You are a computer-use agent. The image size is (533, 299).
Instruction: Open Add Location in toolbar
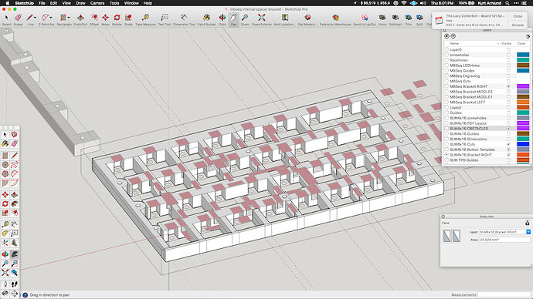(x=285, y=20)
